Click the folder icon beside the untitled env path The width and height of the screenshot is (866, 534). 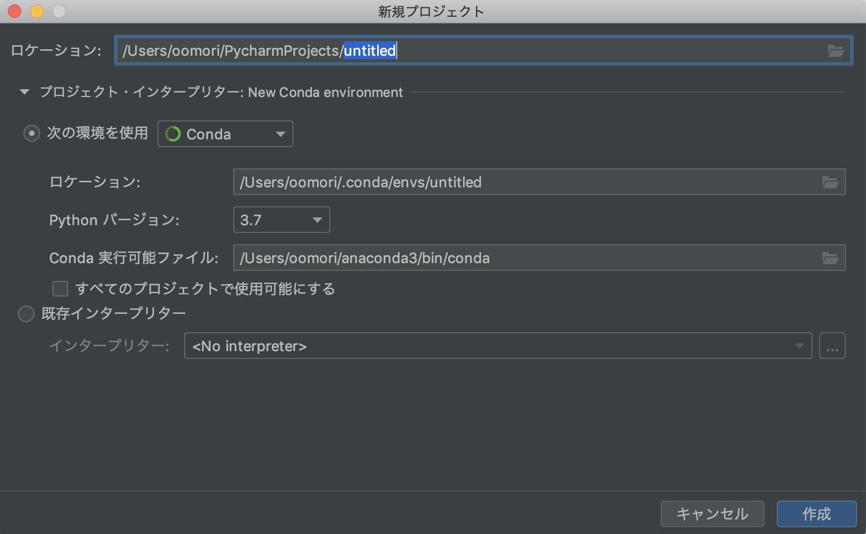click(x=831, y=182)
